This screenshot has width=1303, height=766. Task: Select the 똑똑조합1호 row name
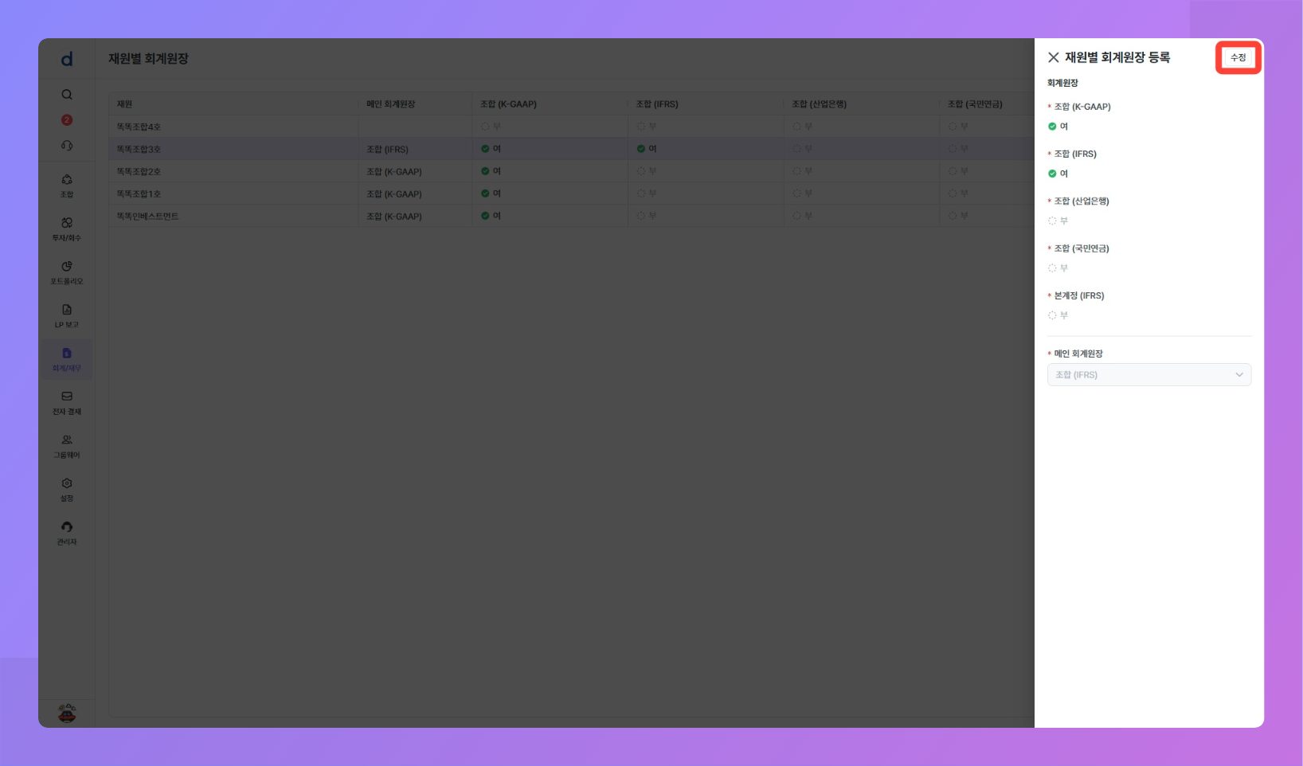(x=139, y=193)
